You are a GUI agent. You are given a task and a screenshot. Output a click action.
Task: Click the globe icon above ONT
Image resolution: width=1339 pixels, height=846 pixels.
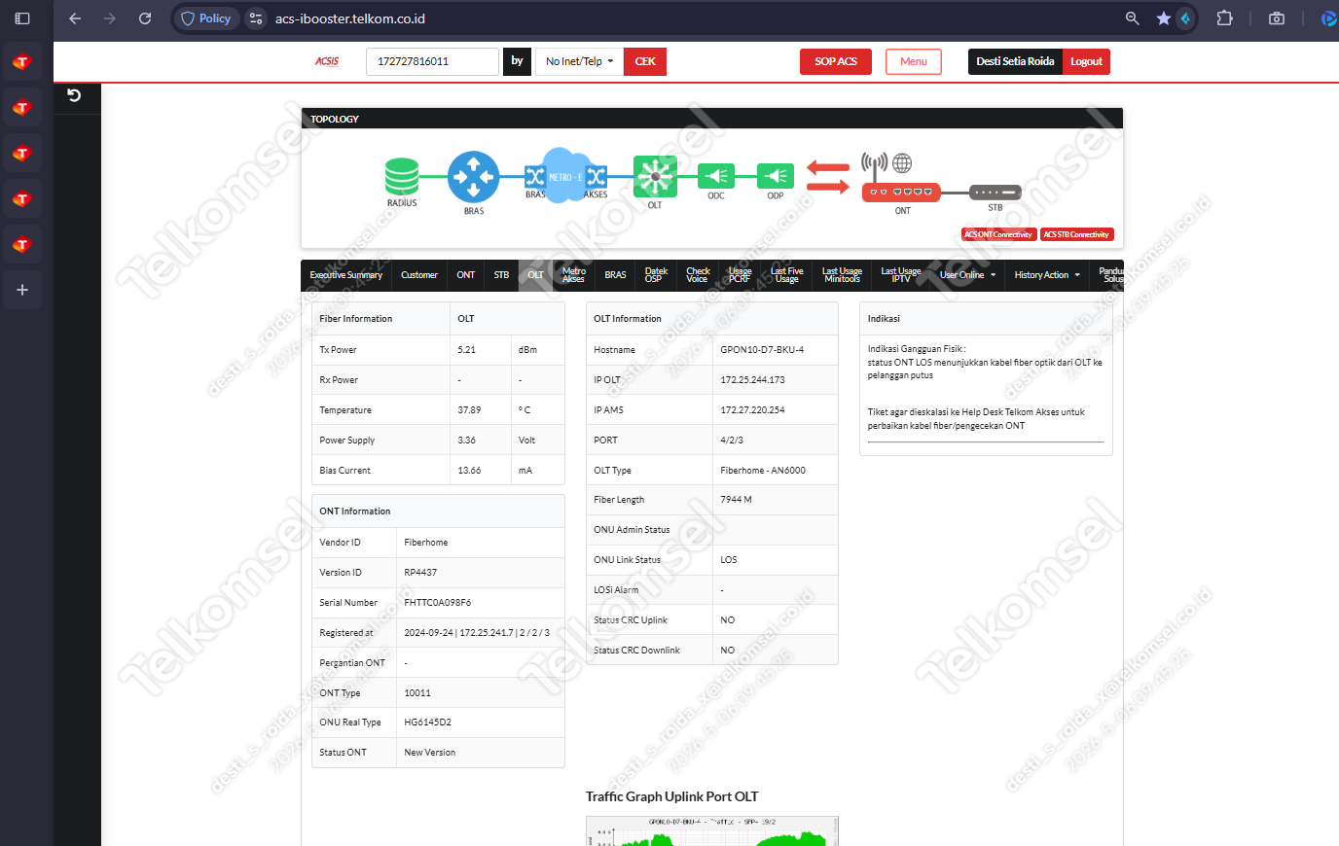[902, 162]
